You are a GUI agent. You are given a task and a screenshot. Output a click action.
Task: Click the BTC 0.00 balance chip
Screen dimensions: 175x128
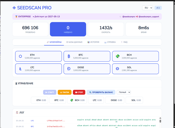tap(58, 100)
